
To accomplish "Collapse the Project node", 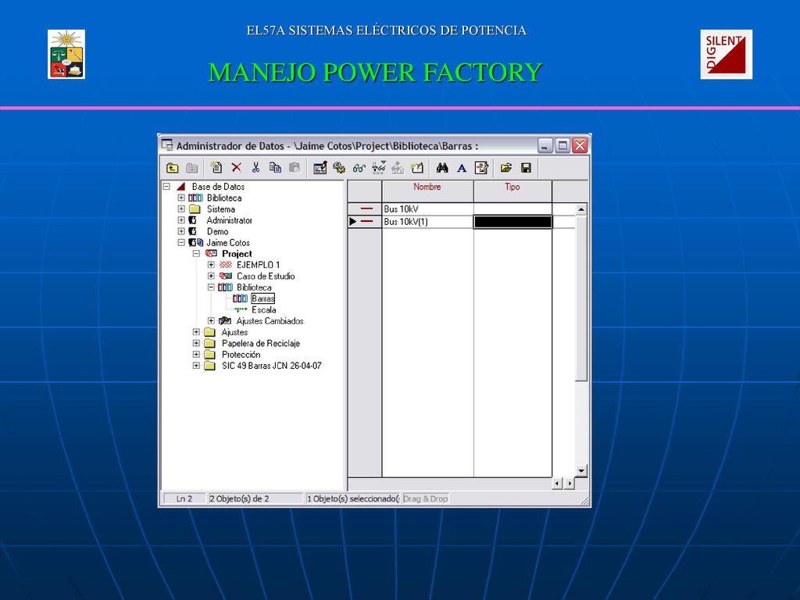I will click(196, 254).
